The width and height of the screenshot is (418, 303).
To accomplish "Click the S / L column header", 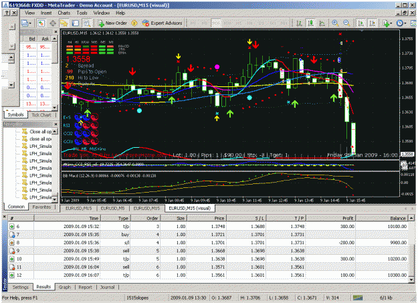I will click(246, 218).
